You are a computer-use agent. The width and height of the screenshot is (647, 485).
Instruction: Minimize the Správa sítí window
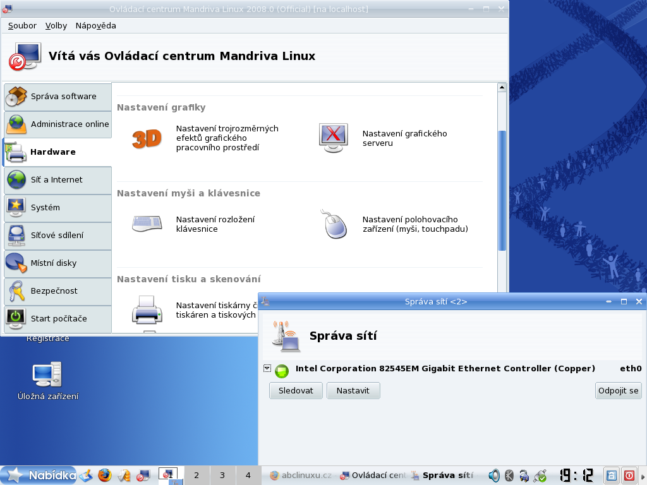(x=608, y=301)
